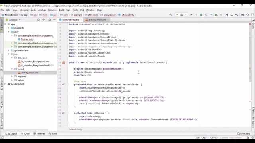This screenshot has width=255, height=143.
Task: Open the AVD Manager icon
Action: (231, 15)
